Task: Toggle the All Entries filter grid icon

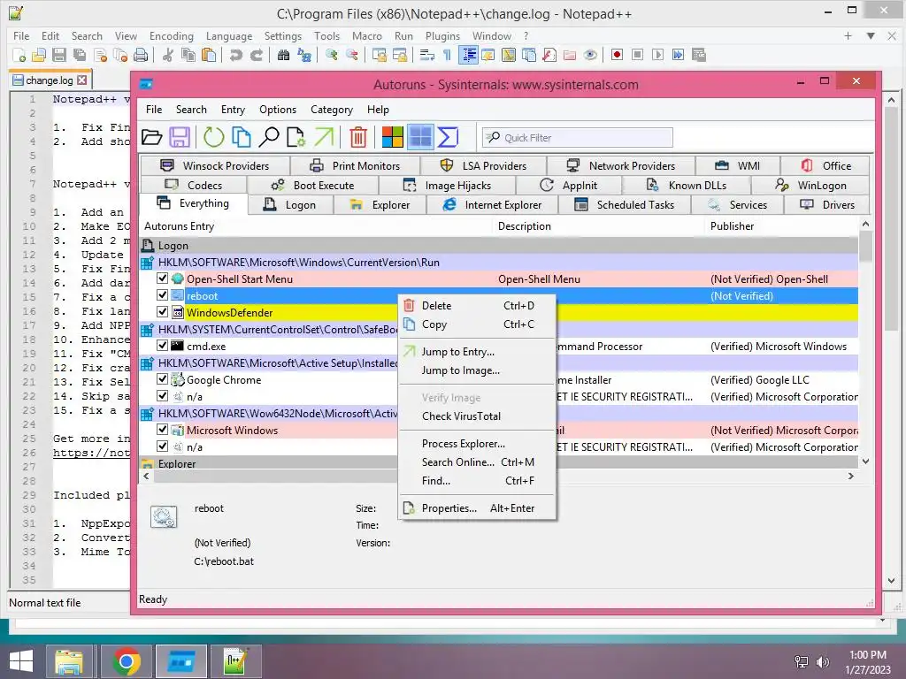Action: tap(420, 137)
